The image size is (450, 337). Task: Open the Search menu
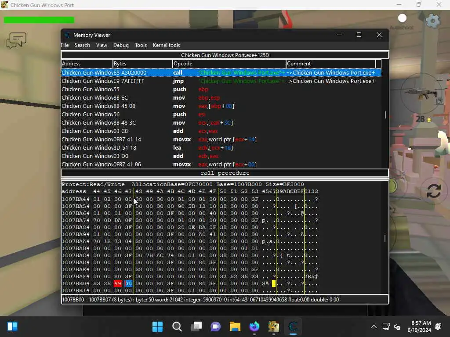click(82, 45)
